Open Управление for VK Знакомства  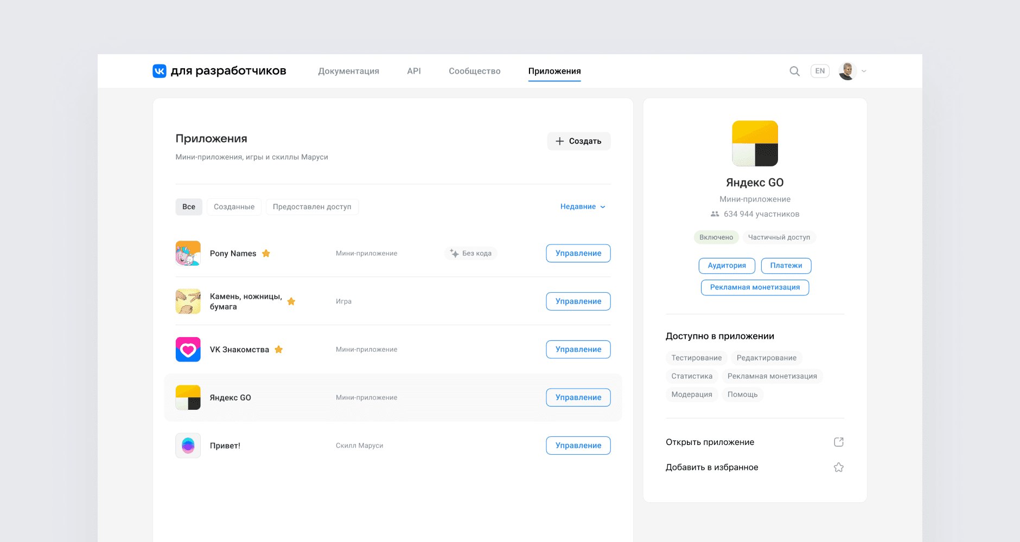coord(578,350)
